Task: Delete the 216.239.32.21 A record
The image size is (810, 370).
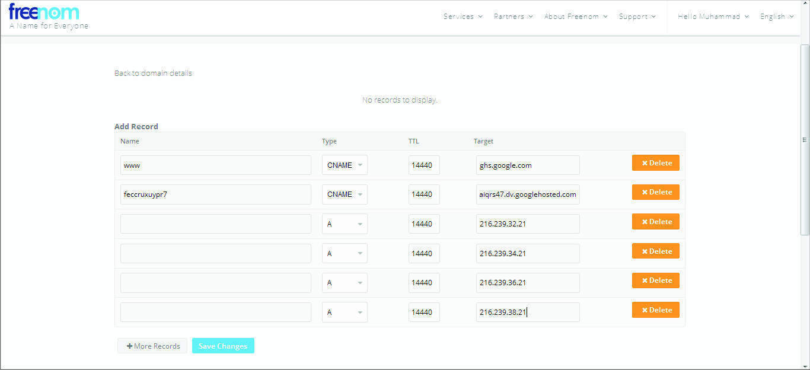Action: [655, 222]
